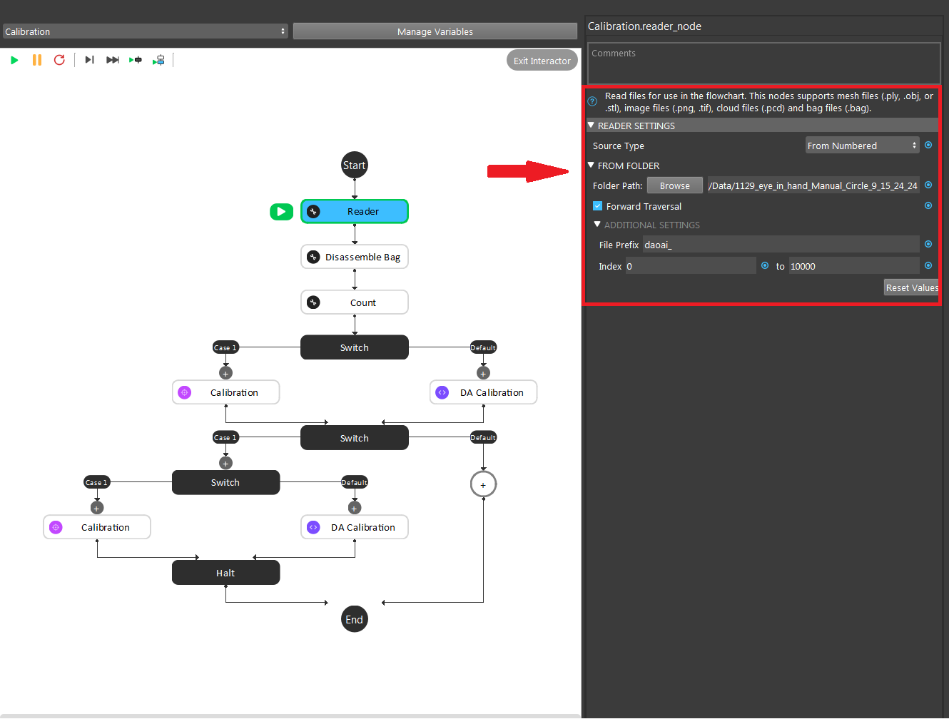The width and height of the screenshot is (949, 719).
Task: Toggle the Forward Traversal checkbox
Action: 598,206
